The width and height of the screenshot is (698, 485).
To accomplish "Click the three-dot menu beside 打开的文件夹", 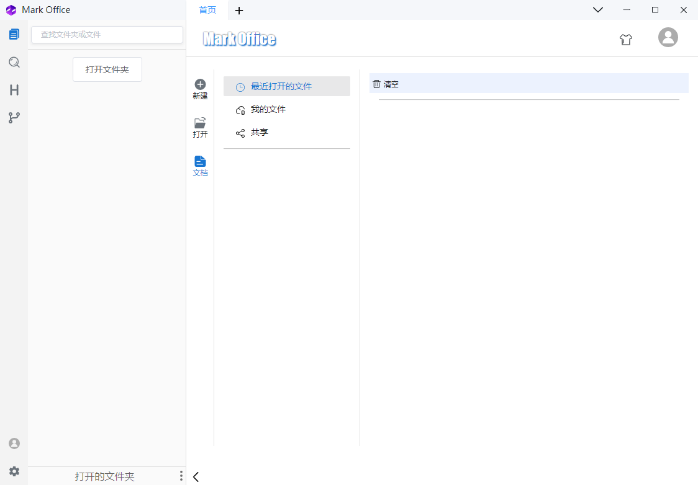I will pyautogui.click(x=181, y=476).
